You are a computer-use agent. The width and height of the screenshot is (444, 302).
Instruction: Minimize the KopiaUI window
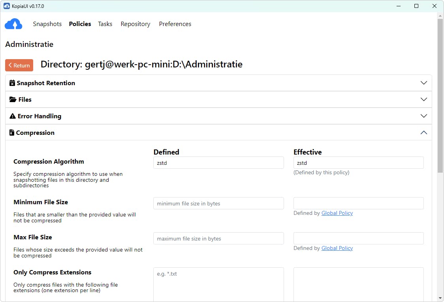point(399,6)
